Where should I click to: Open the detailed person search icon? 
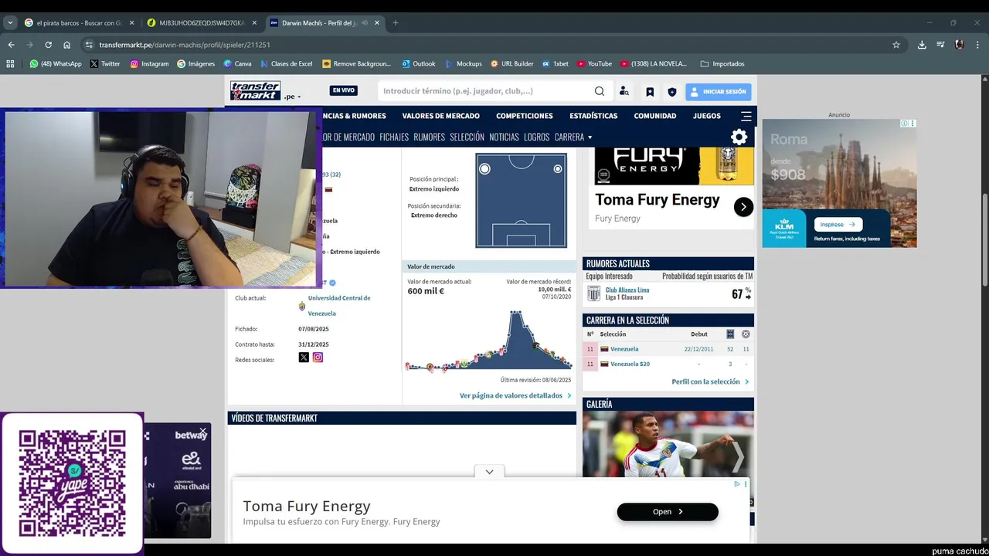pos(624,91)
